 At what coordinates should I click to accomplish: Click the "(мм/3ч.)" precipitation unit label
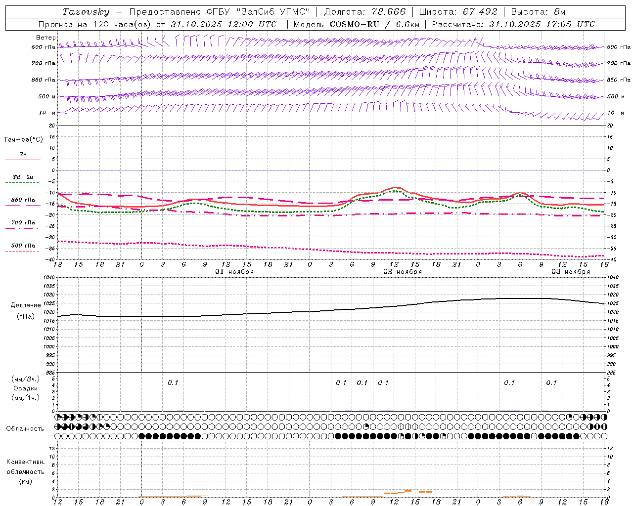coord(26,379)
